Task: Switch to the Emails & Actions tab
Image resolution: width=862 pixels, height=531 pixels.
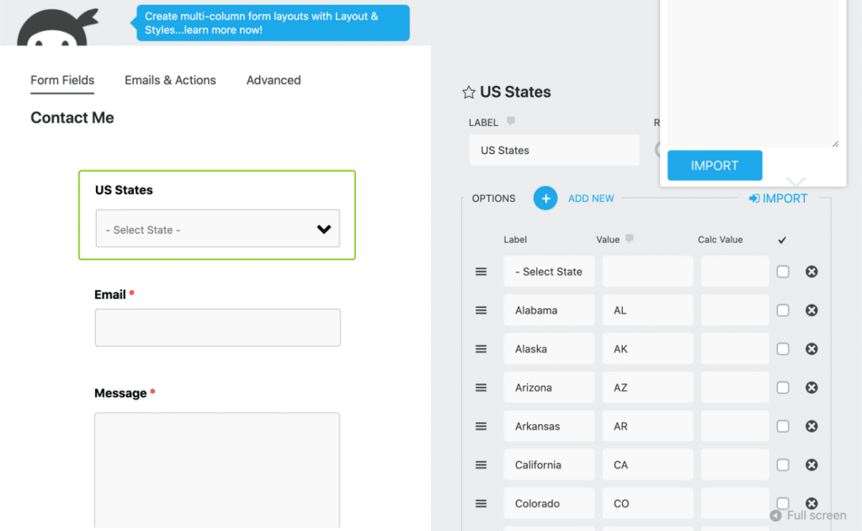Action: [x=170, y=80]
